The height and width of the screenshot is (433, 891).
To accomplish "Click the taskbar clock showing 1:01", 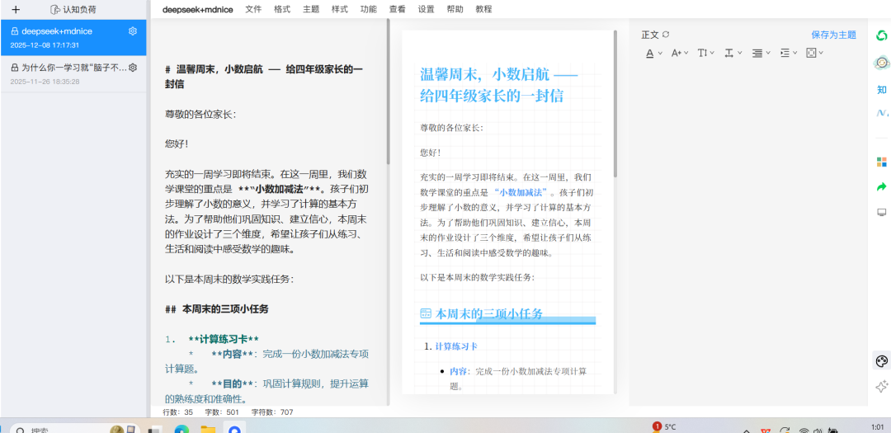I will pos(877,427).
